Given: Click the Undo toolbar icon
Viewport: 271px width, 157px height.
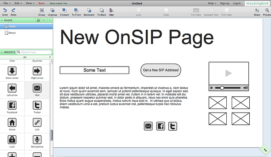Looking at the screenshot, I should 5,10.
